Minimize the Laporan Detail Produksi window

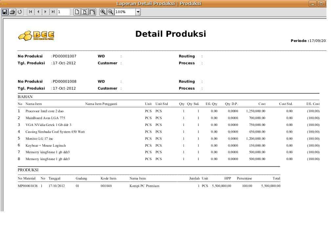pos(312,4)
